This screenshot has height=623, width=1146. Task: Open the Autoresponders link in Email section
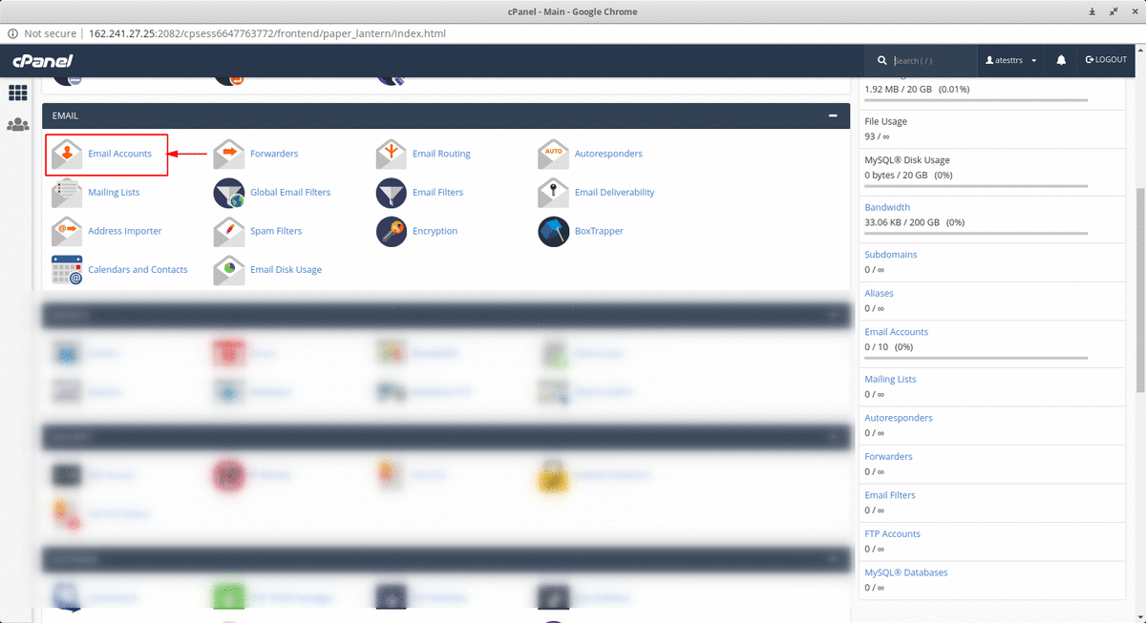[608, 154]
